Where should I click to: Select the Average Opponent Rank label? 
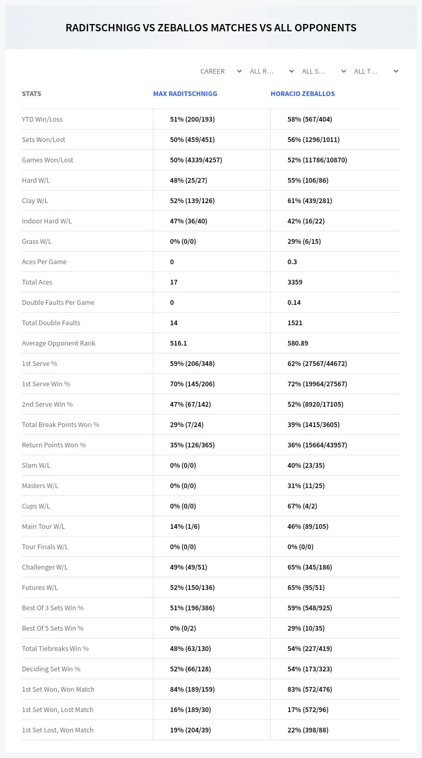(58, 343)
